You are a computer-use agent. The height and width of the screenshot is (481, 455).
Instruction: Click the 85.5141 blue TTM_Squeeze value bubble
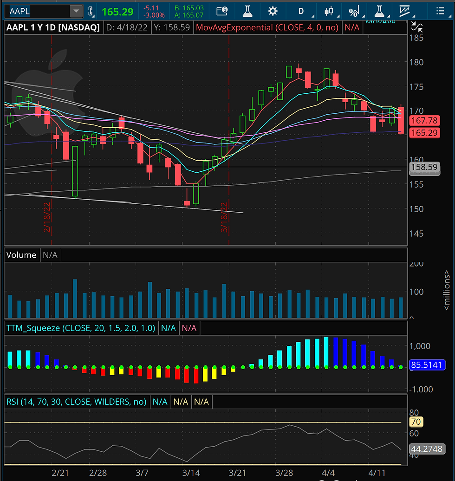[x=427, y=365]
